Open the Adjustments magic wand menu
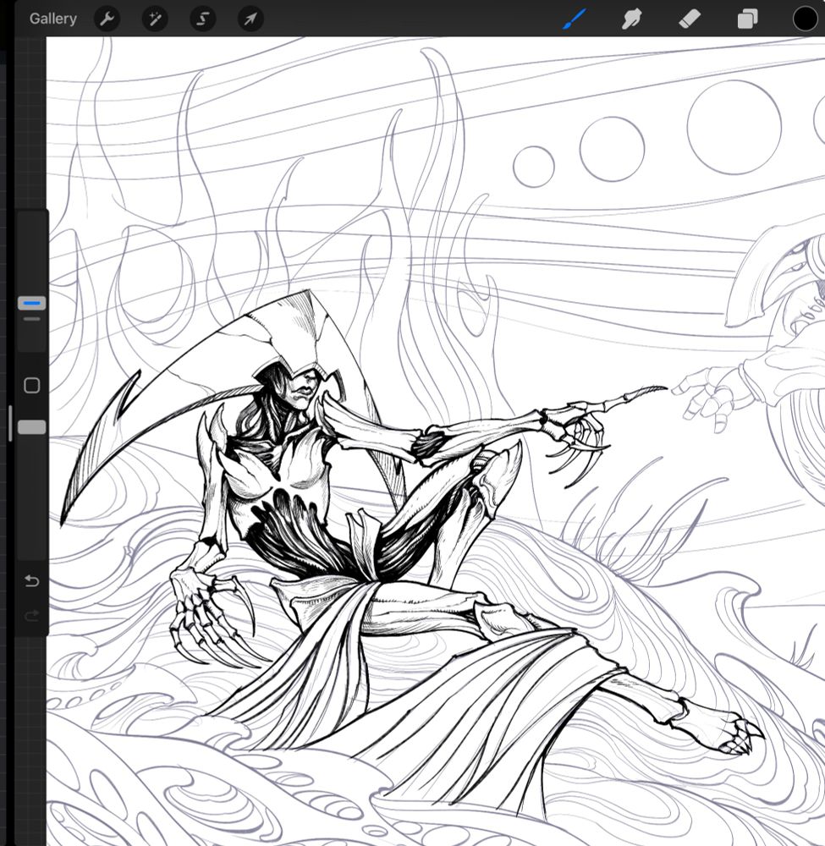 [155, 19]
